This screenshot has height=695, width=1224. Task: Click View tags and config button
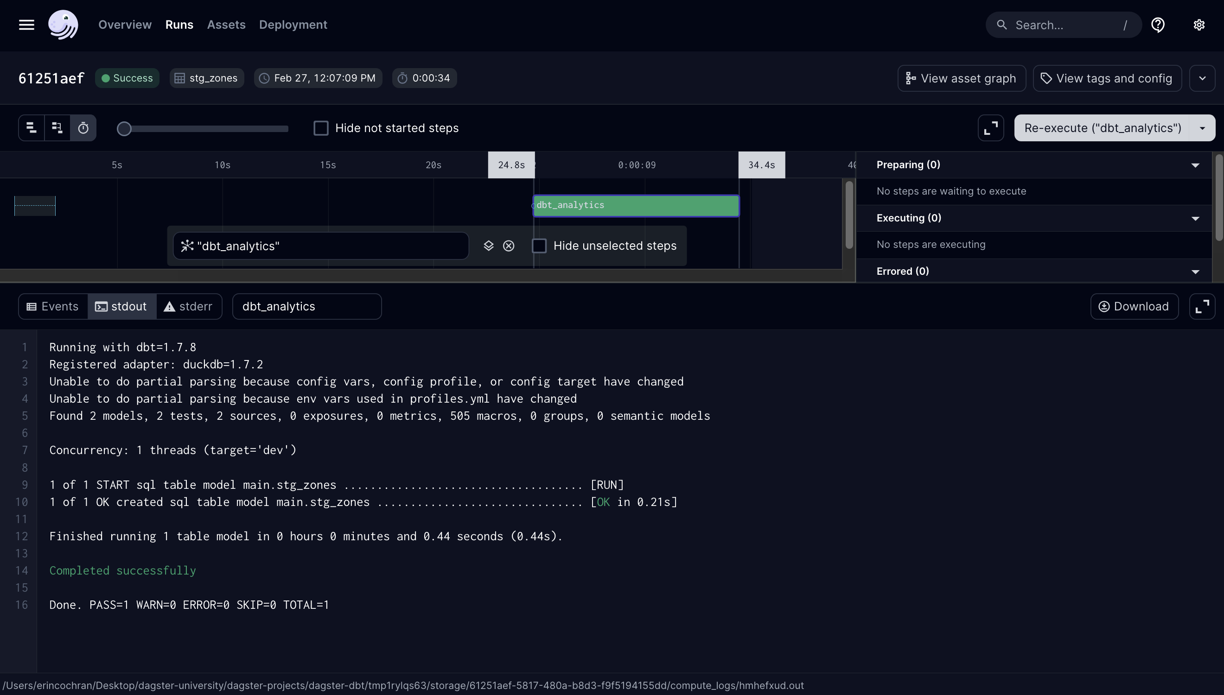1107,78
